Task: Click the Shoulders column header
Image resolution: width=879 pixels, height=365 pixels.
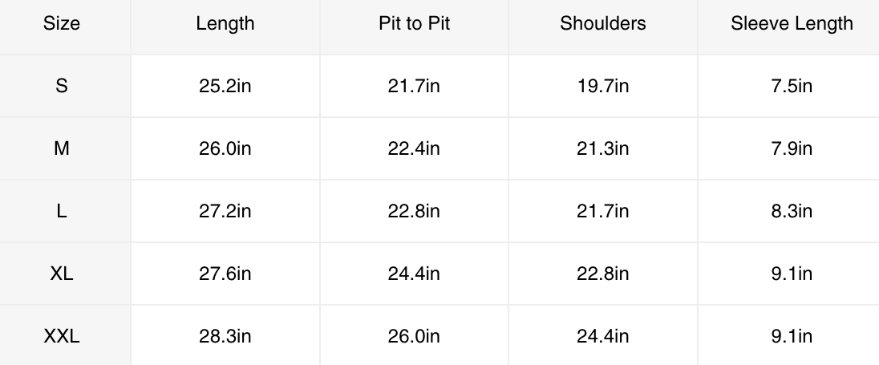Action: click(x=602, y=23)
